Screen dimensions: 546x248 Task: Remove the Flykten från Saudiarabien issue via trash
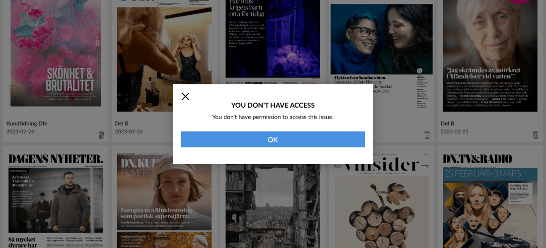427,135
